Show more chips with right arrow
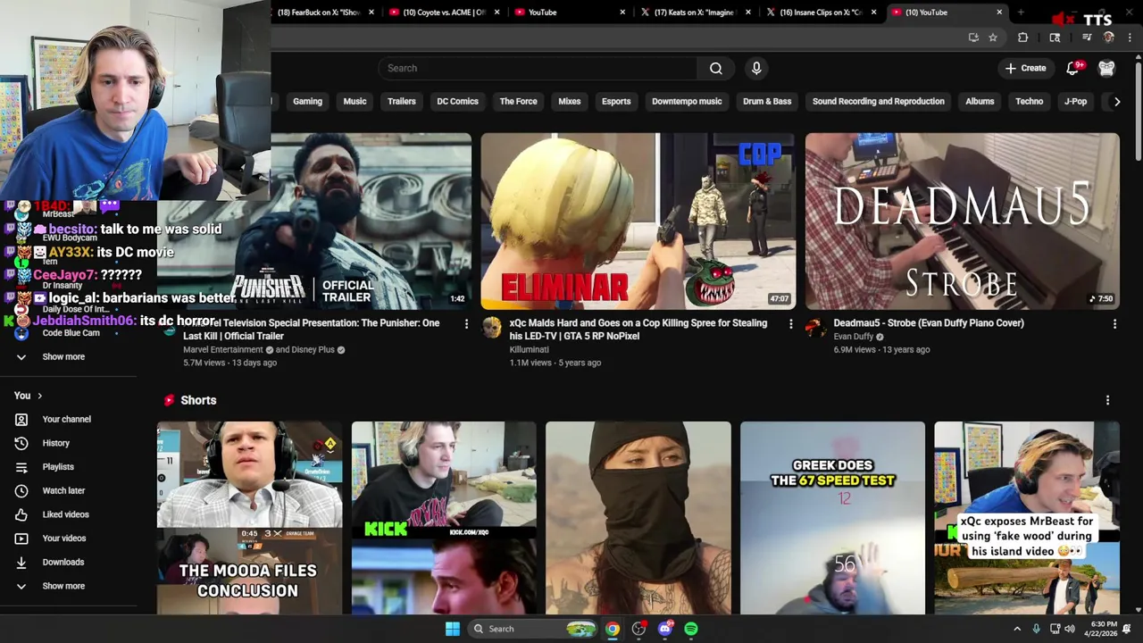The height and width of the screenshot is (643, 1143). pos(1116,102)
